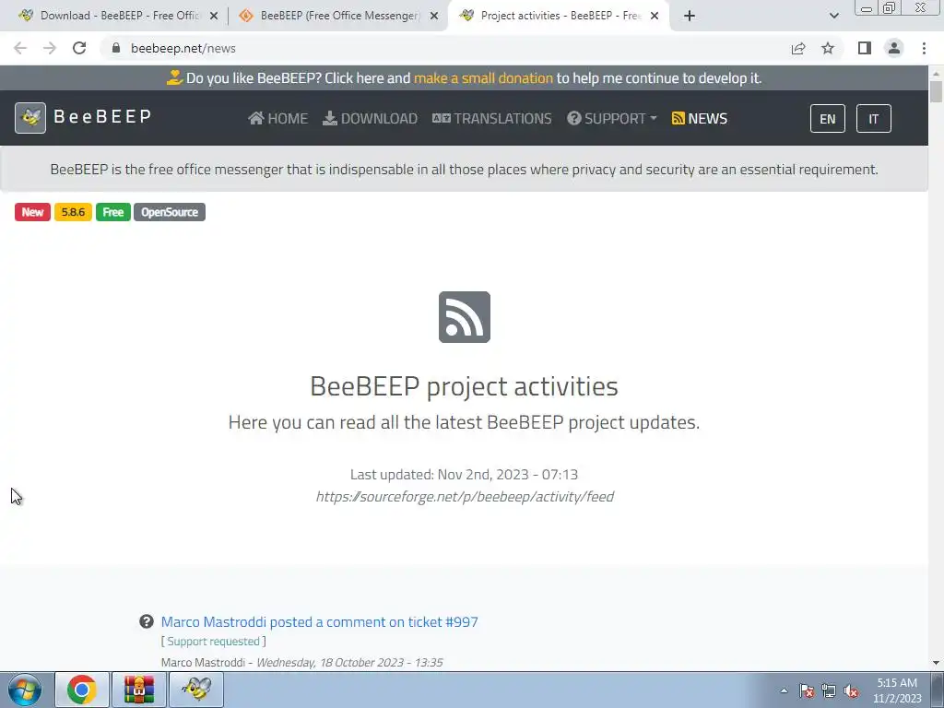
Task: Click the browser back arrow
Action: 20,48
